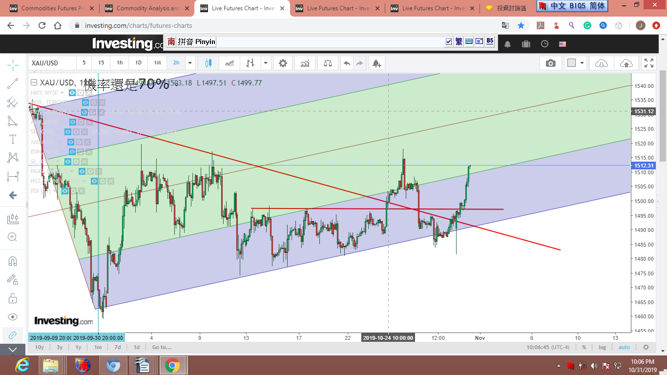The height and width of the screenshot is (375, 667).
Task: Open BVN, NYSE legend dropdown arrow
Action: pyautogui.click(x=61, y=152)
